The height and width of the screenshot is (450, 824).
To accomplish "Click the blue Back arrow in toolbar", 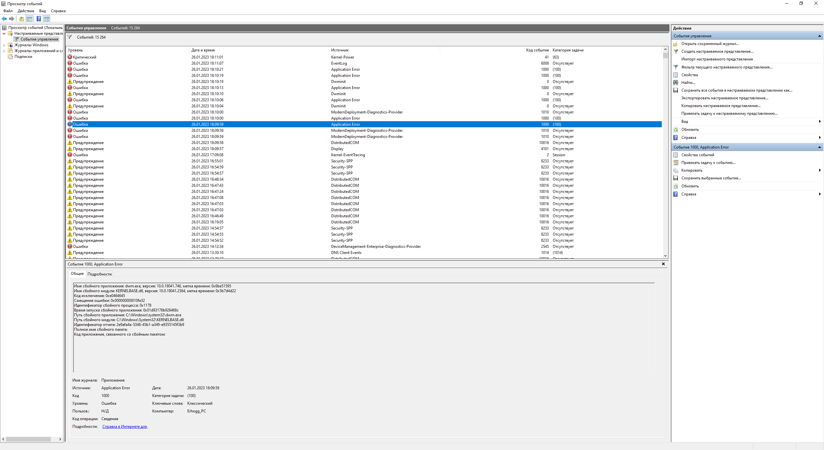I will [x=4, y=19].
